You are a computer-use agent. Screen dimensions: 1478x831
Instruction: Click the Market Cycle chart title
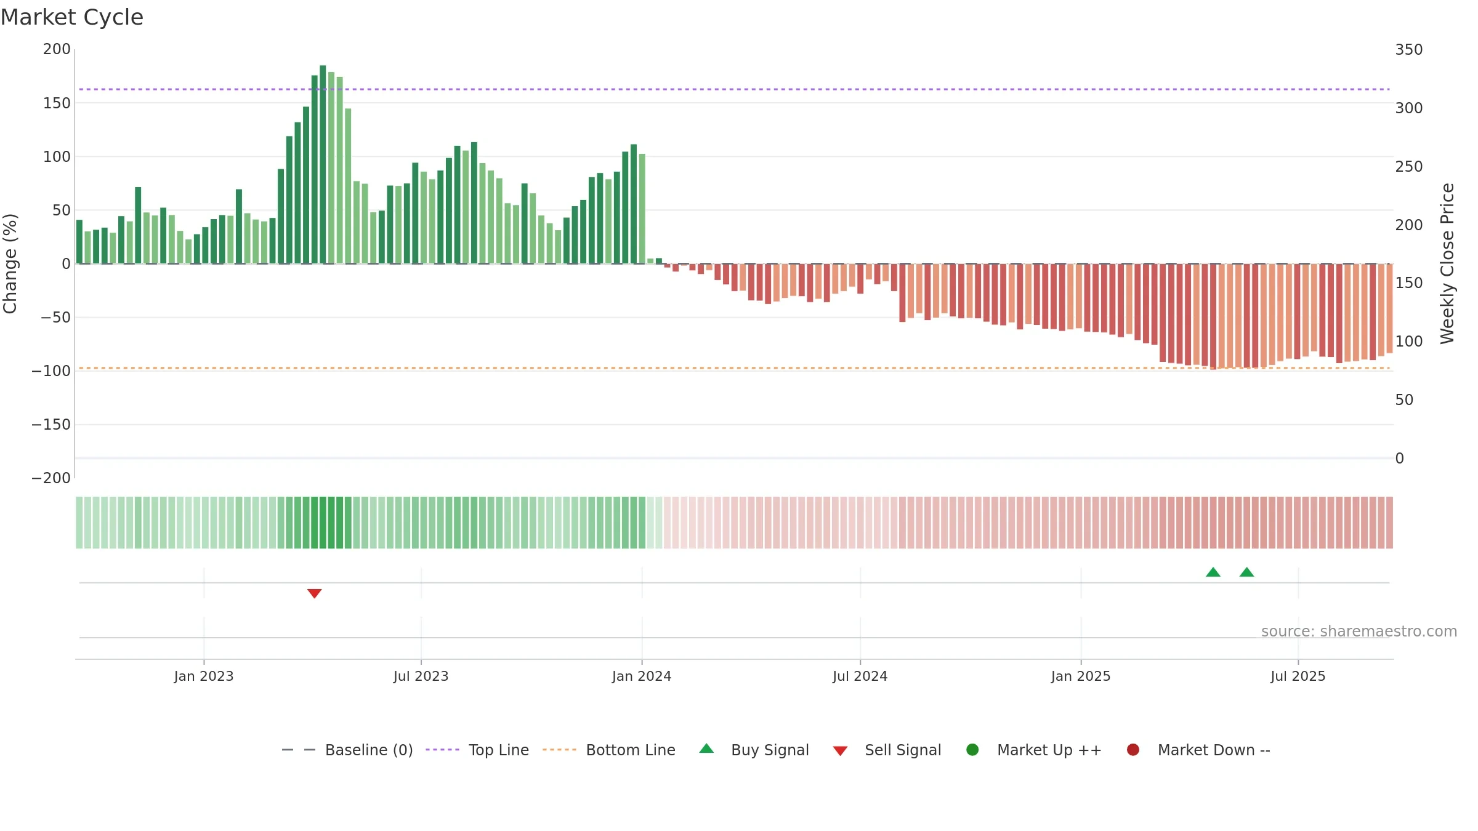click(72, 17)
